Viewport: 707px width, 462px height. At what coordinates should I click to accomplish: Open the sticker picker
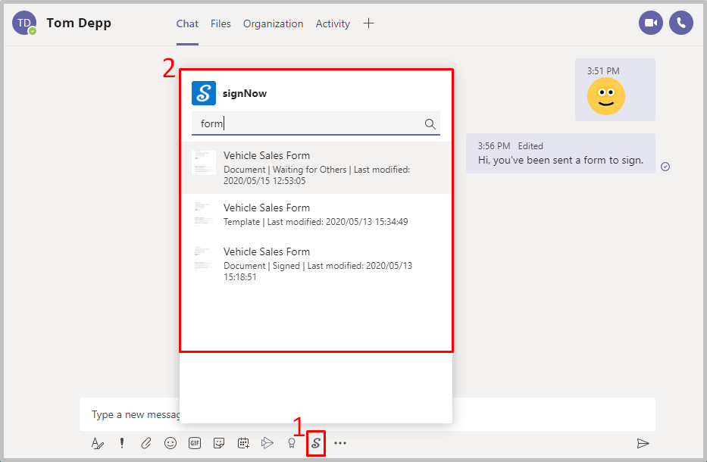[219, 443]
